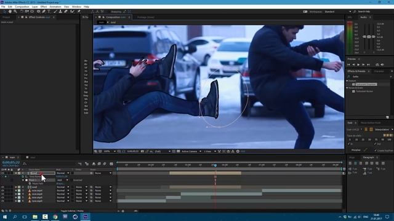Collapse the Distort effects category

coord(347,81)
